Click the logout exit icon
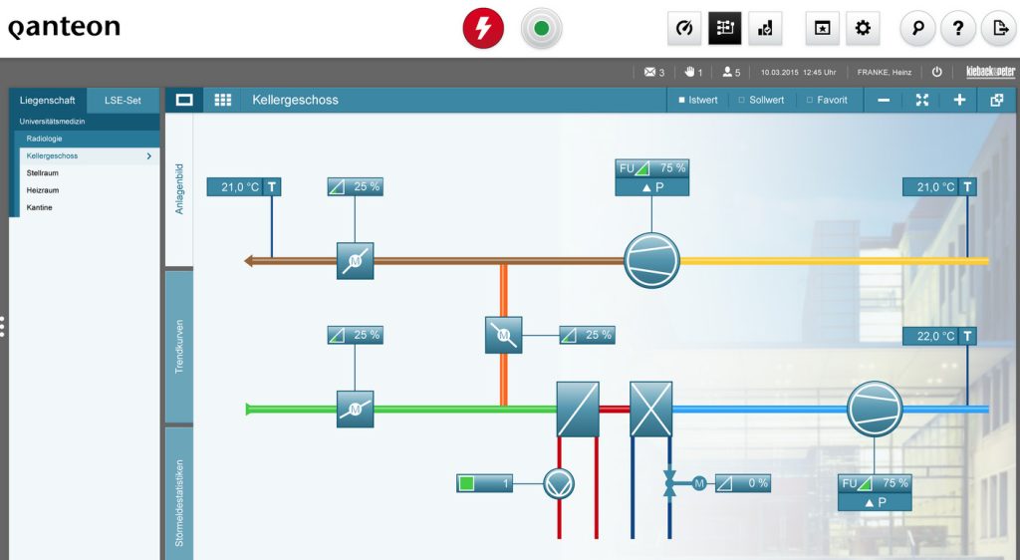This screenshot has width=1020, height=560. (997, 29)
